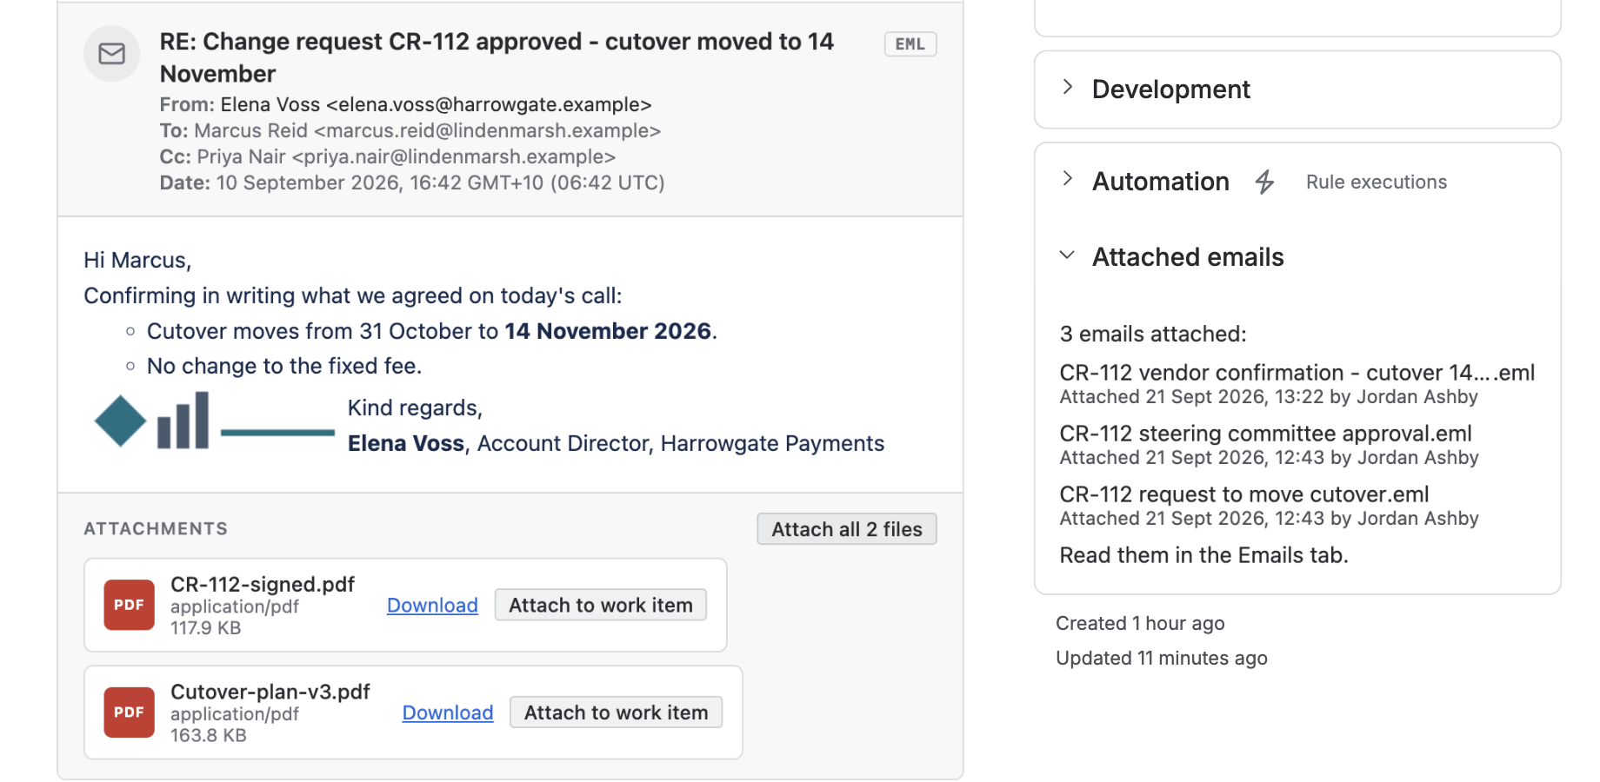Click 'No change to the fixed fee.' bullet
Screen dimensions: 1600x782
pyautogui.click(x=284, y=366)
